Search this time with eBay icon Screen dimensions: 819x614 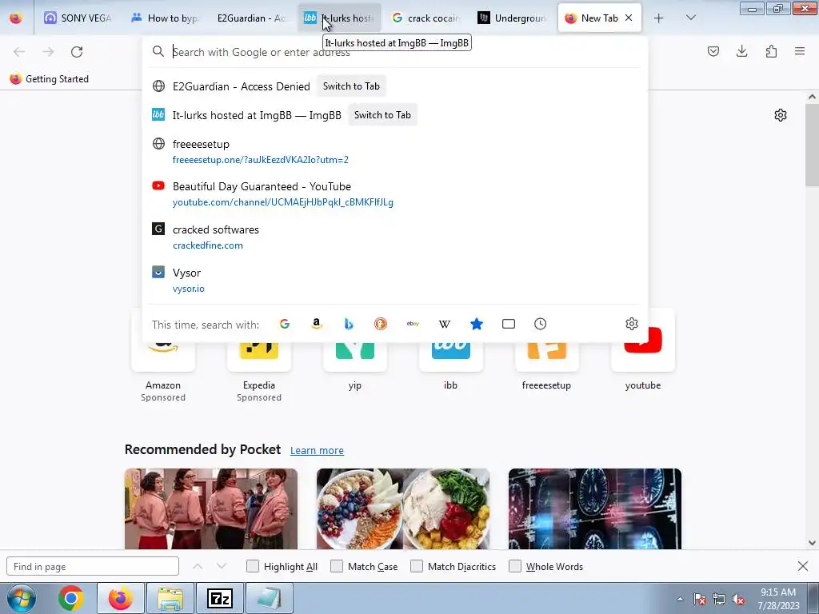tap(413, 325)
